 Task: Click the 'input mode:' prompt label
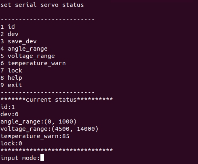(20, 158)
